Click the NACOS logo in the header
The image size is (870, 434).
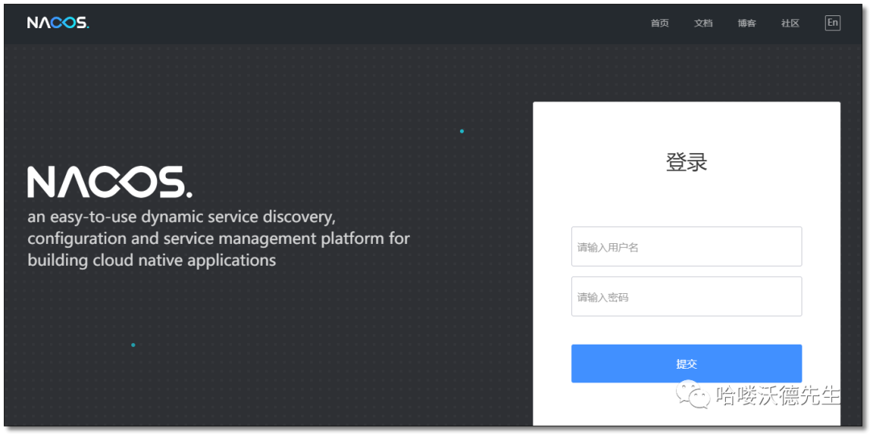(58, 23)
